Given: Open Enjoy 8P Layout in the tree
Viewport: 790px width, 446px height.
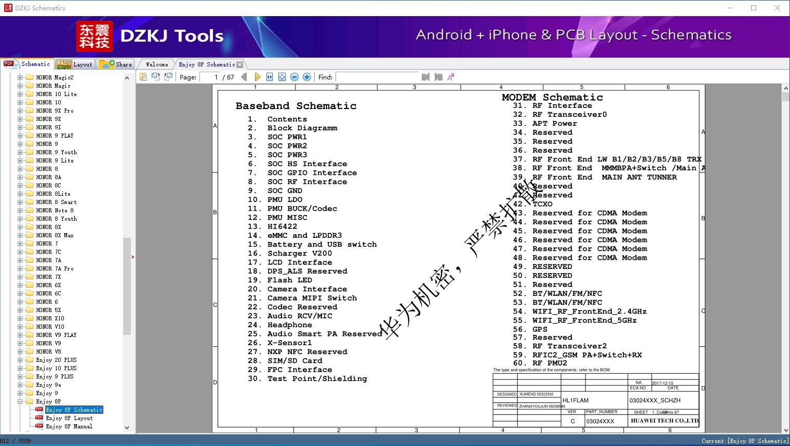Looking at the screenshot, I should click(69, 418).
